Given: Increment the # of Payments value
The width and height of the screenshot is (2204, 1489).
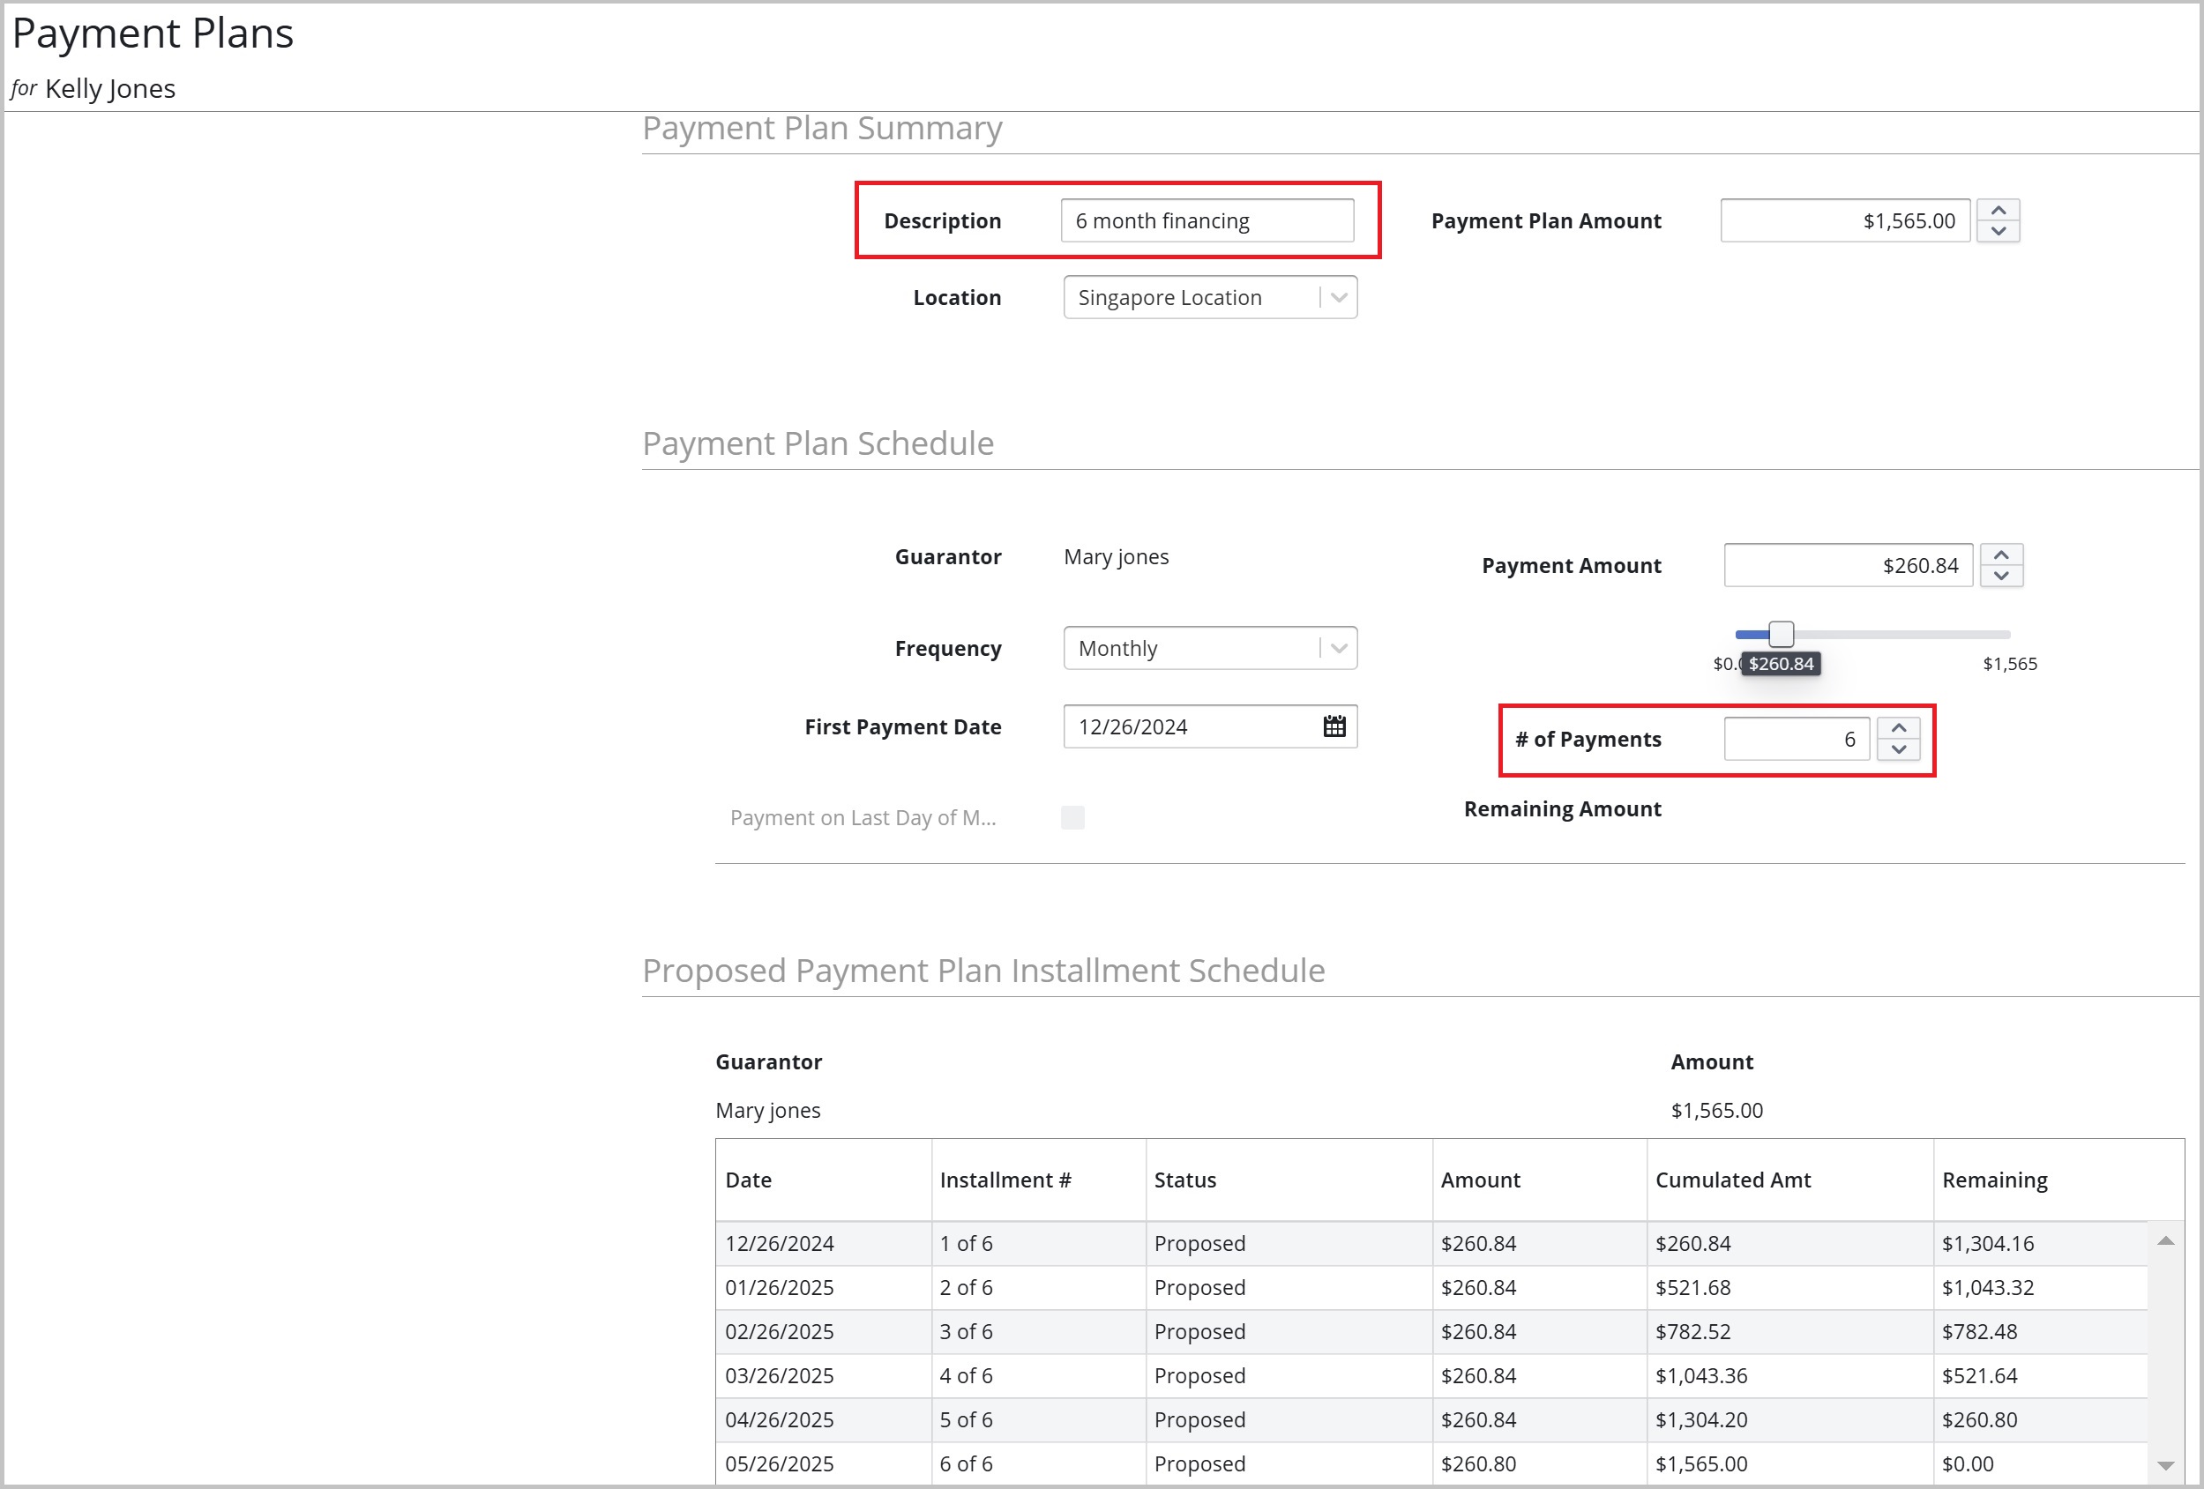Looking at the screenshot, I should click(x=1899, y=728).
